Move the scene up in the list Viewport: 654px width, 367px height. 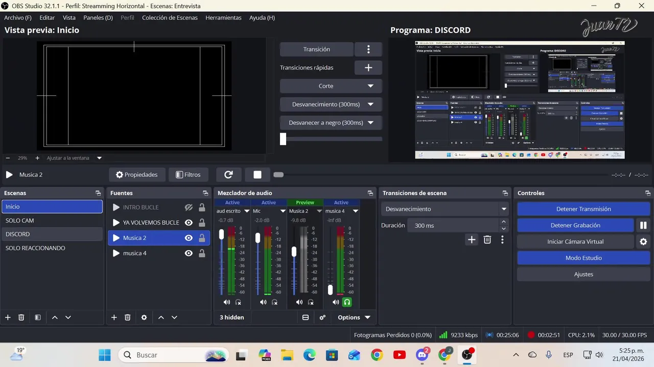point(55,318)
